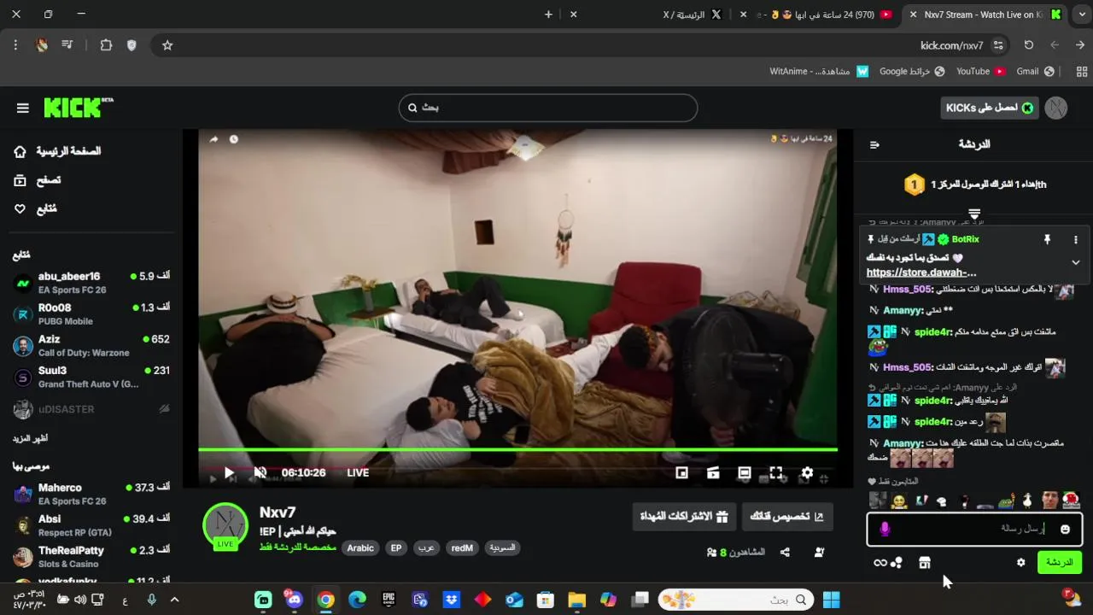Toggle fullscreen video
Screen dimensions: 1093x615
775,472
